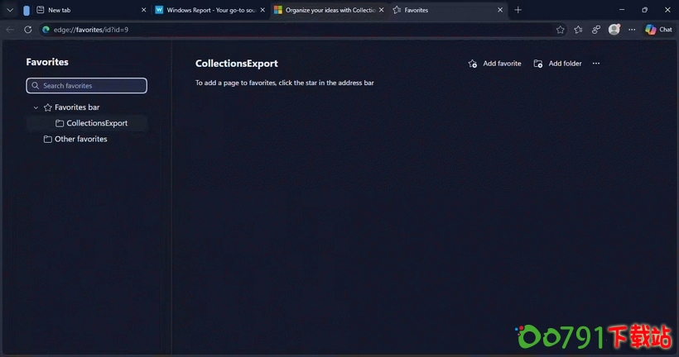Viewport: 679px width, 357px height.
Task: Open the Favorites hub toolbar icon
Action: (578, 30)
